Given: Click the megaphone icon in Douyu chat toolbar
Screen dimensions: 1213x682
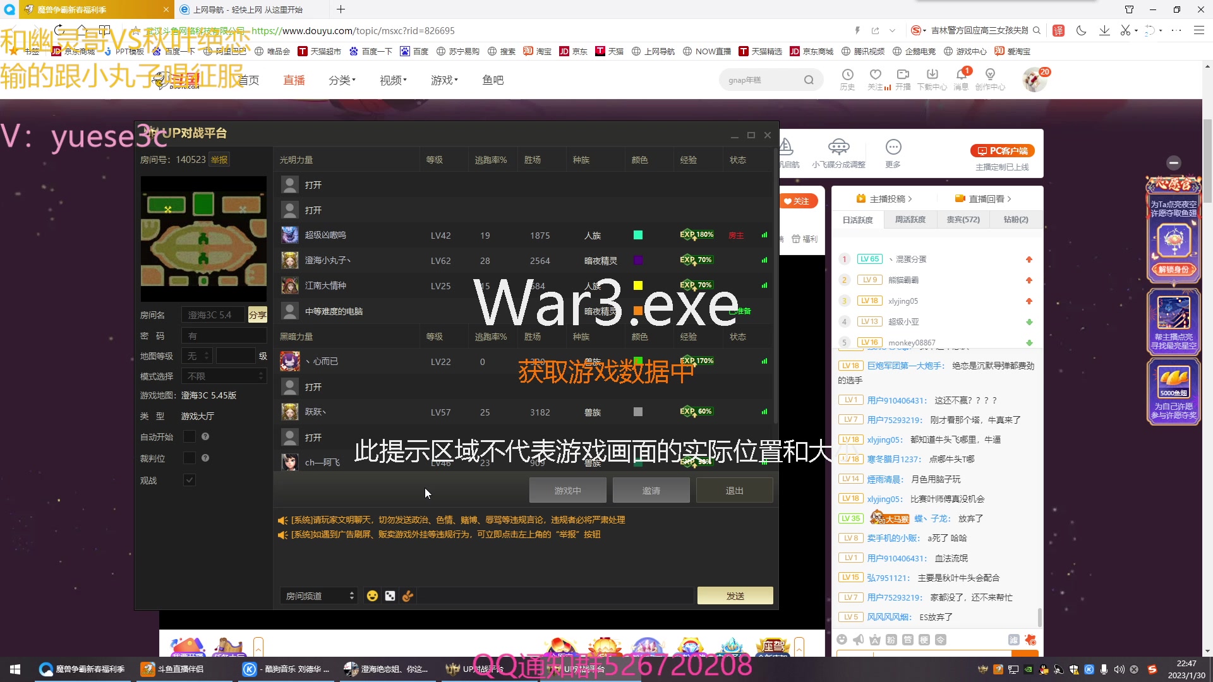Looking at the screenshot, I should click(x=858, y=640).
